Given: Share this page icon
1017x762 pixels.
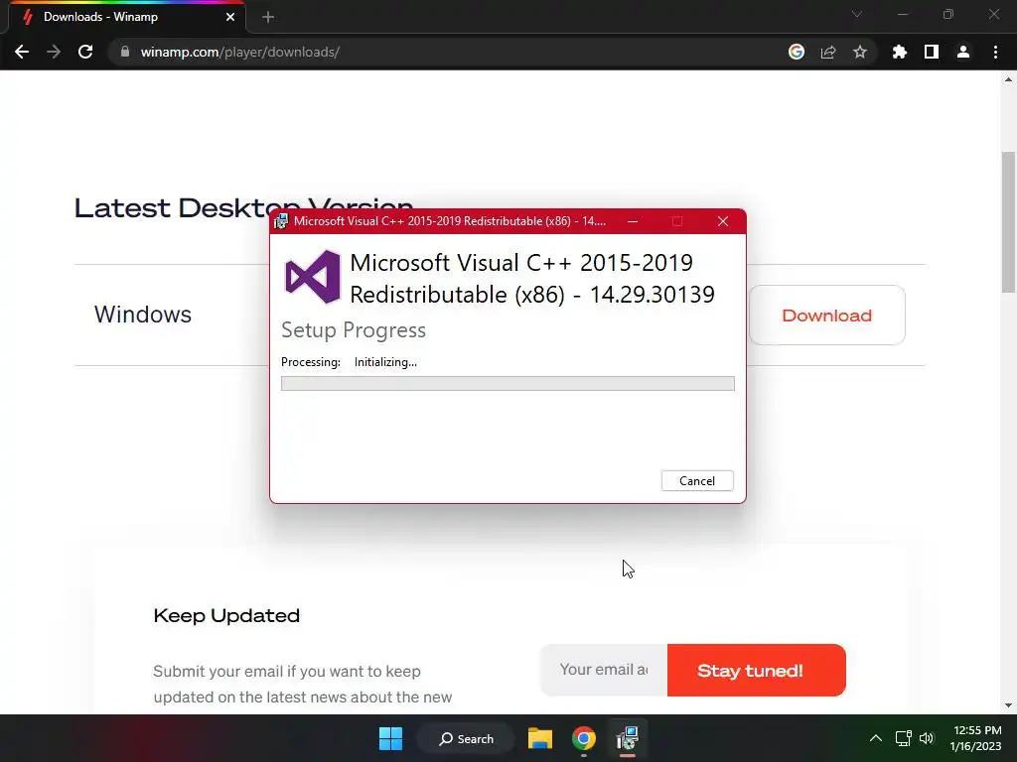Looking at the screenshot, I should click(828, 52).
